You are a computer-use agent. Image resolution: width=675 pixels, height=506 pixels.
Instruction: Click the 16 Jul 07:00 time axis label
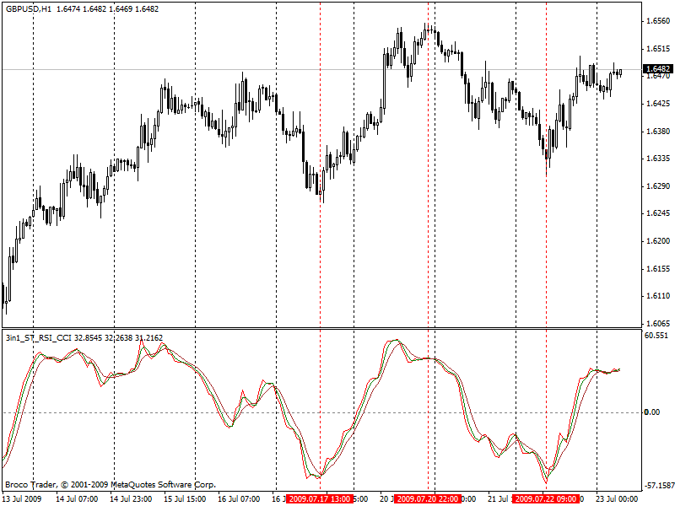239,498
